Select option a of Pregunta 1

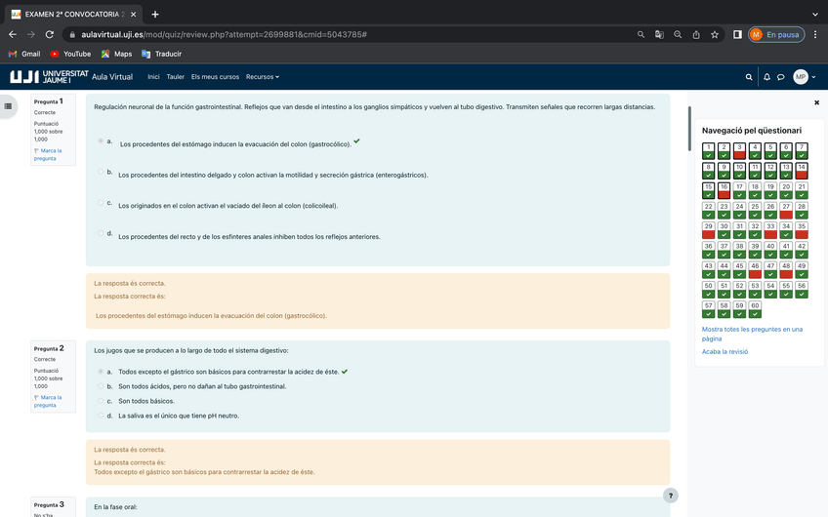[x=101, y=141]
